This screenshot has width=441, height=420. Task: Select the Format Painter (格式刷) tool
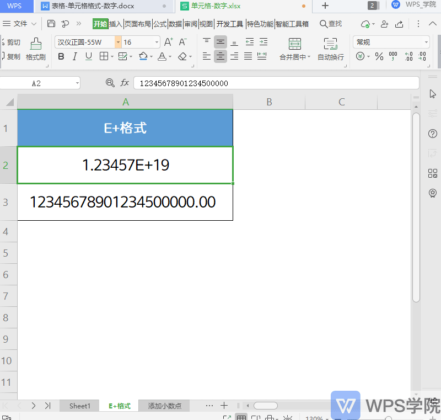(x=36, y=49)
